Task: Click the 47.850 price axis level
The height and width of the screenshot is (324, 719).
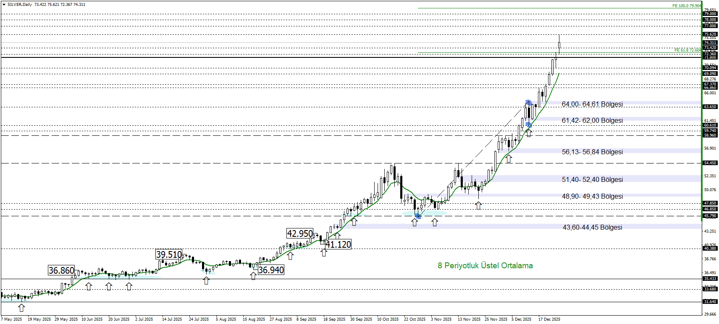Action: coord(710,203)
